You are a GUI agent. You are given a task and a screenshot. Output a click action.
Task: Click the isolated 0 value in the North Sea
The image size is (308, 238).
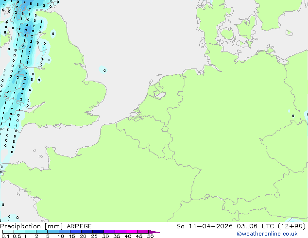pos(104,70)
